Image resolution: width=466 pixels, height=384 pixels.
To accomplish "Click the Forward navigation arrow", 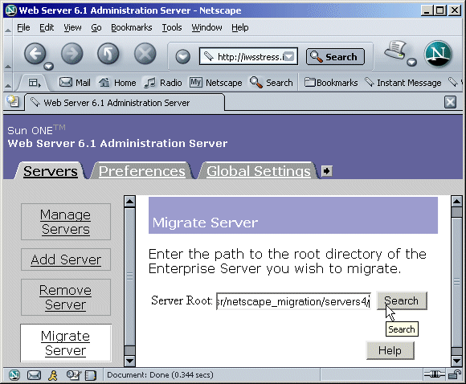I will [72, 54].
